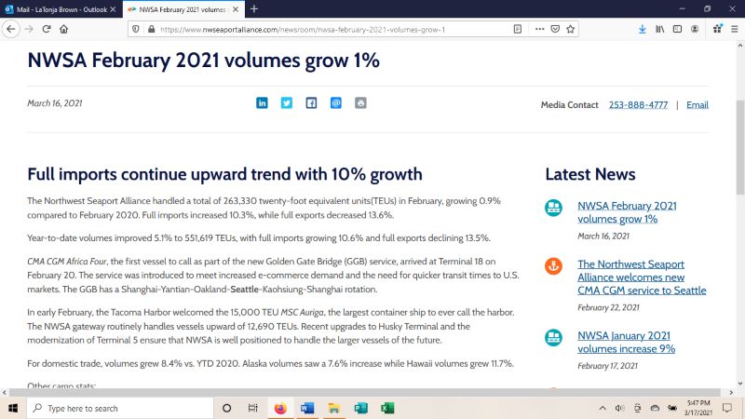This screenshot has width=745, height=419.
Task: Open Microsoft Word from taskbar
Action: pos(307,408)
